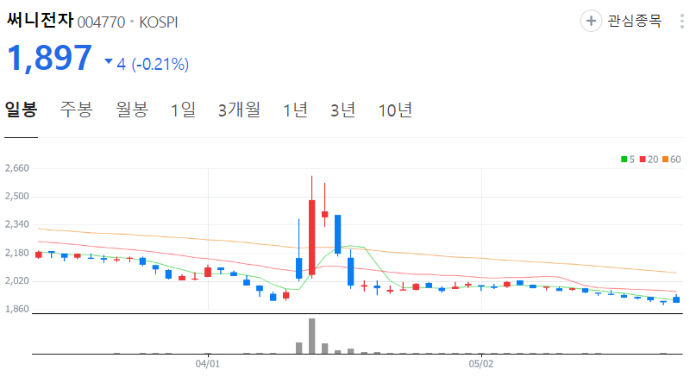Switch to the 주봉 weekly tab
Image resolution: width=690 pixels, height=377 pixels.
tap(77, 110)
